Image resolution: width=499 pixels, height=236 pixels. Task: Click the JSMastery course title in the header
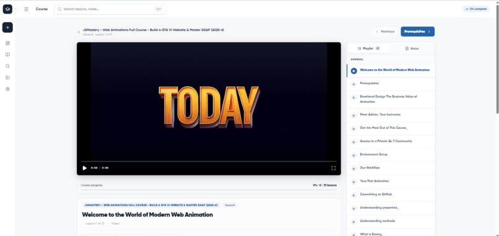pyautogui.click(x=154, y=30)
